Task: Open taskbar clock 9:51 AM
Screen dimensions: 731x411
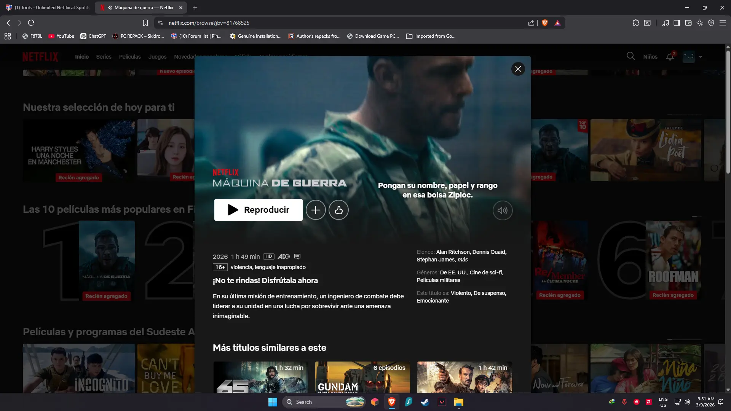Action: (x=705, y=402)
